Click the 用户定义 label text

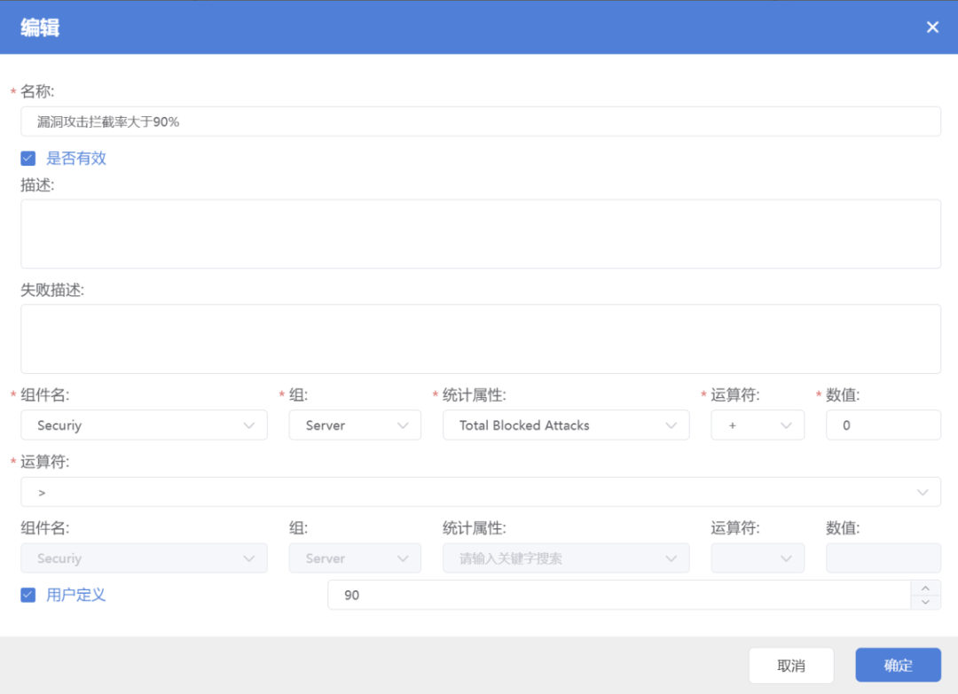tap(75, 595)
